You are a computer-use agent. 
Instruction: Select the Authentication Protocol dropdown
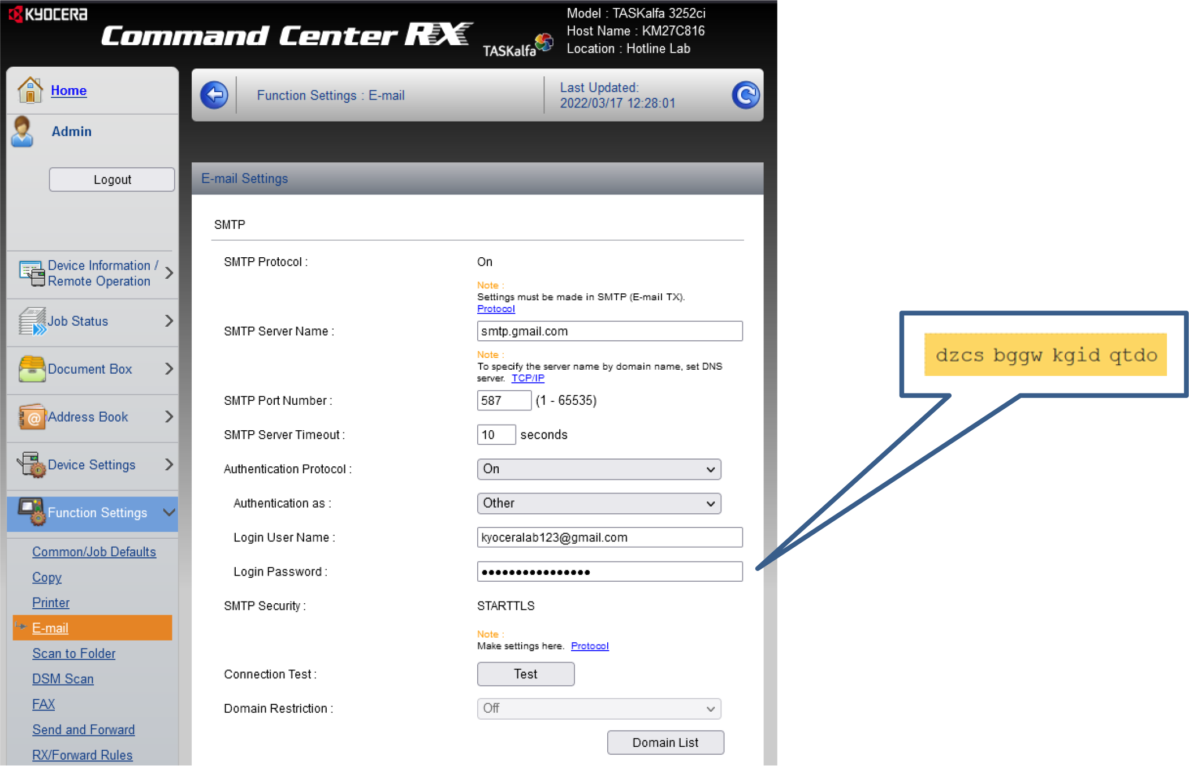click(x=599, y=469)
